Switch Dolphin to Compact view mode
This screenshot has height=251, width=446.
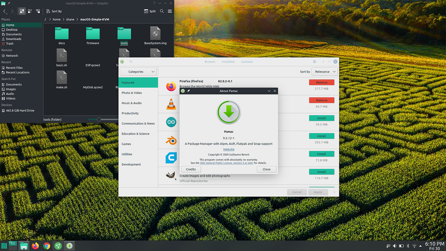click(30, 11)
